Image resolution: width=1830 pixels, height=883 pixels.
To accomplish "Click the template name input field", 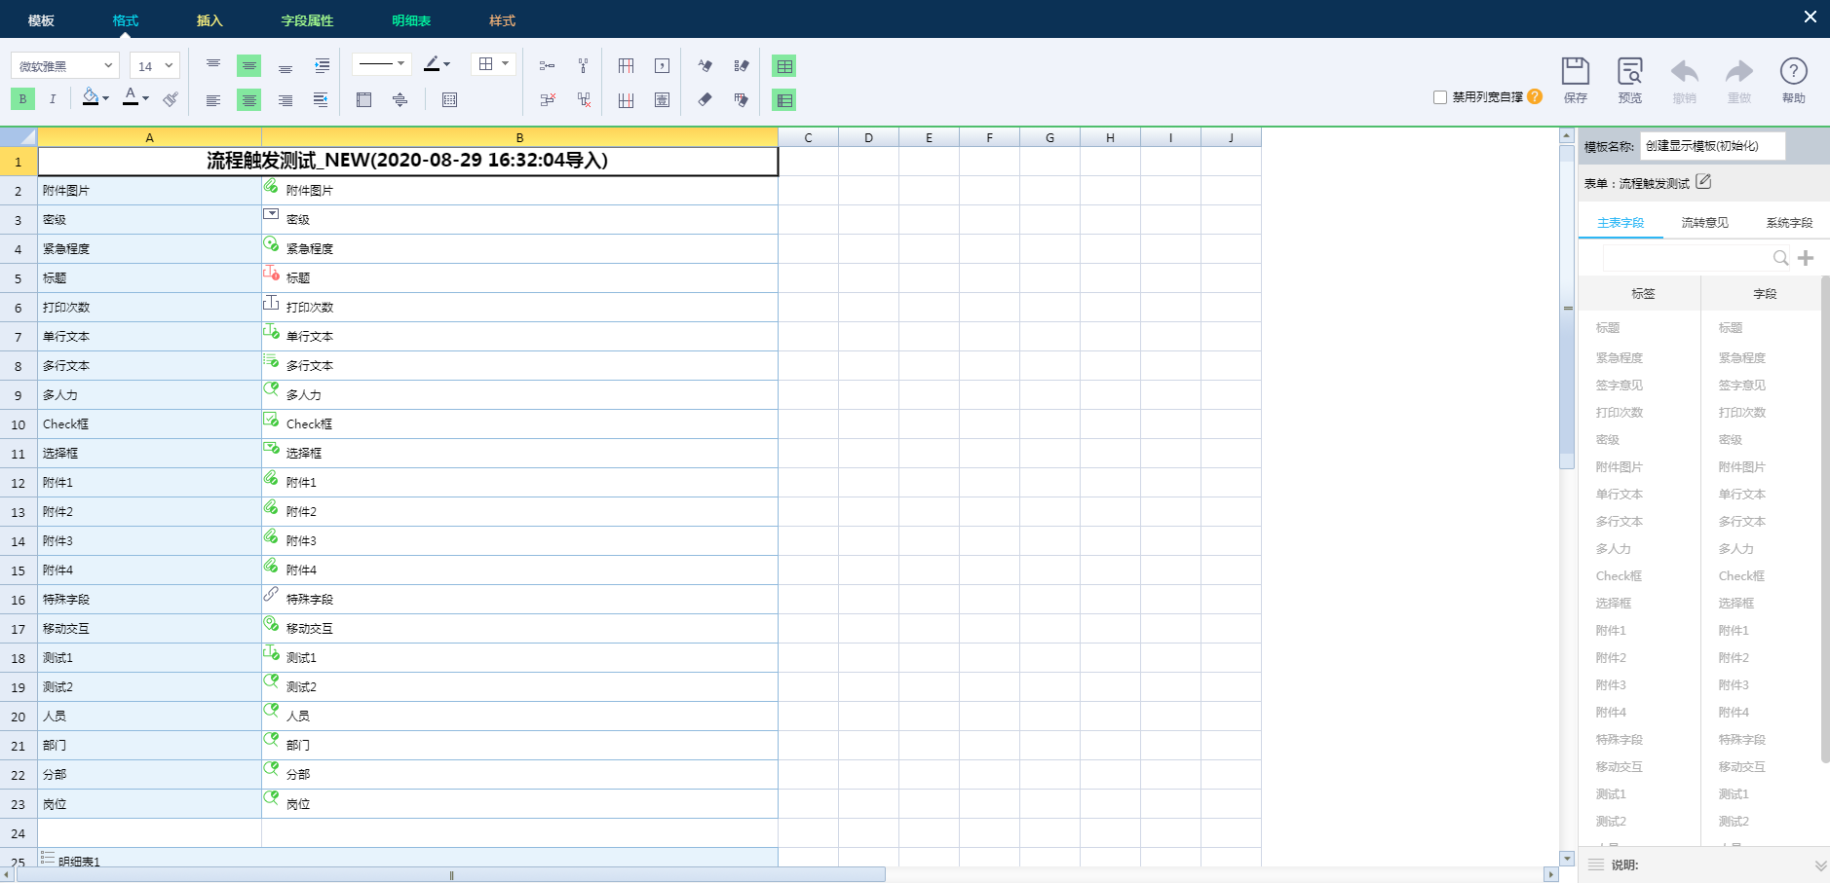I will [1712, 146].
